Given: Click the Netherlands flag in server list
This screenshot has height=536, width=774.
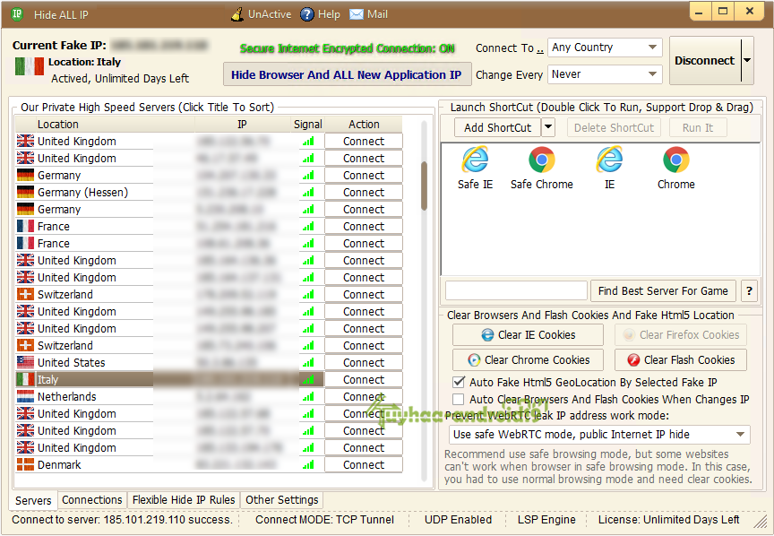Looking at the screenshot, I should 25,396.
